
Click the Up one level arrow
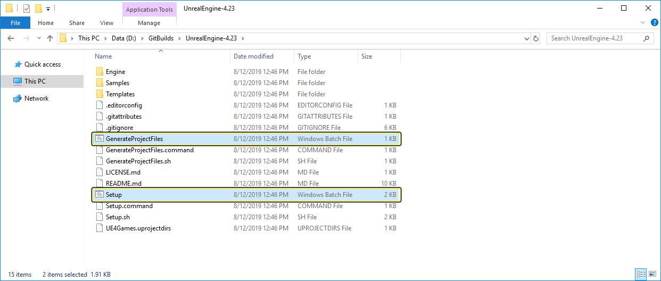pyautogui.click(x=50, y=38)
